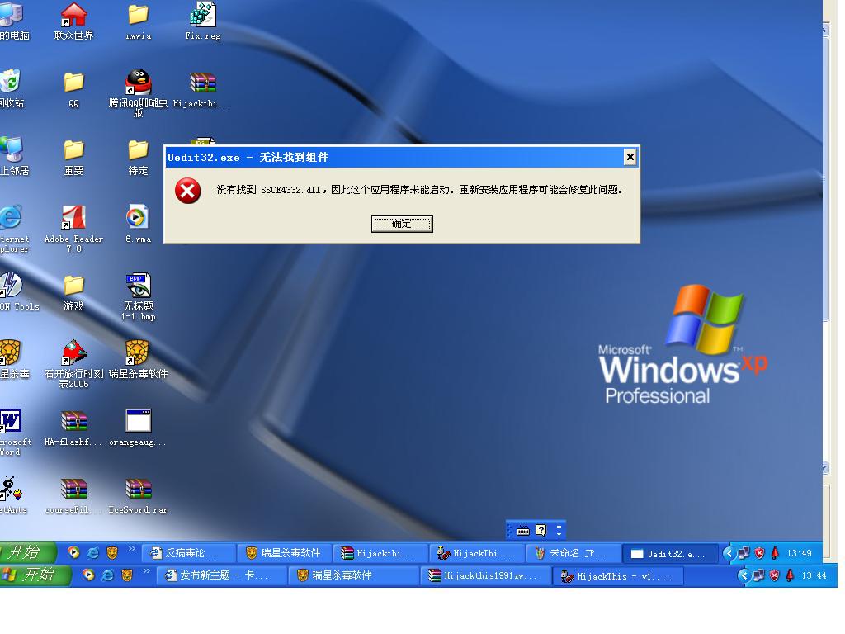Screen dimensions: 845x634
Task: Switch to the 发布新主题 - 卡... taskbar window
Action: tap(221, 575)
